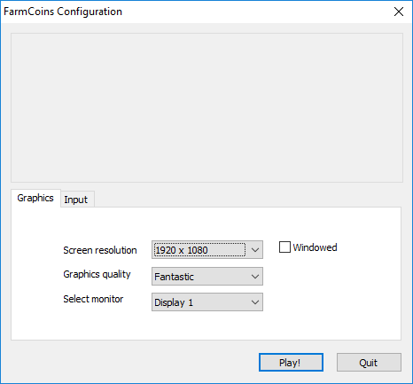The height and width of the screenshot is (384, 413).
Task: Select the Graphics tab
Action: (x=35, y=198)
